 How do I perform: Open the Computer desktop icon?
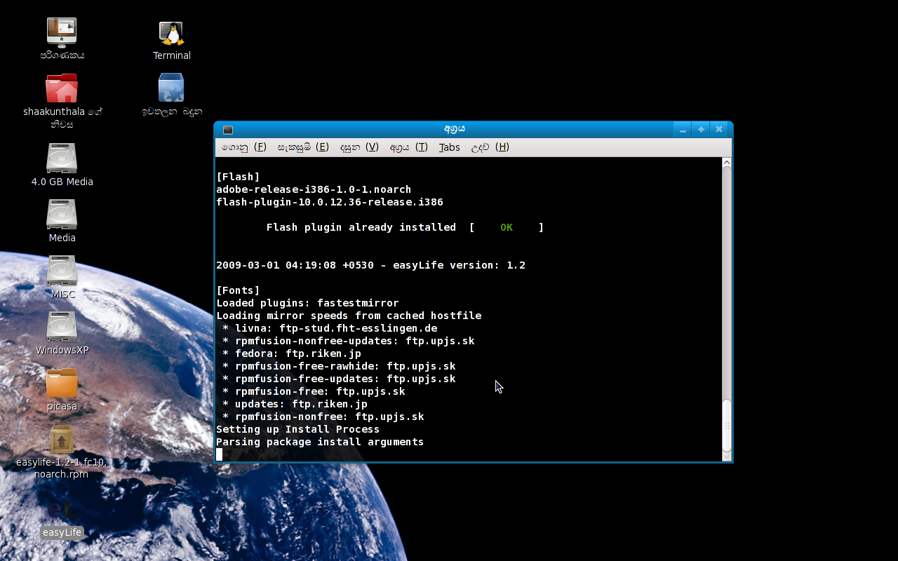pyautogui.click(x=62, y=33)
